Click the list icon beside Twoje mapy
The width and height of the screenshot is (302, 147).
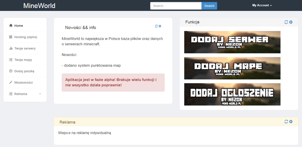pyautogui.click(x=11, y=60)
